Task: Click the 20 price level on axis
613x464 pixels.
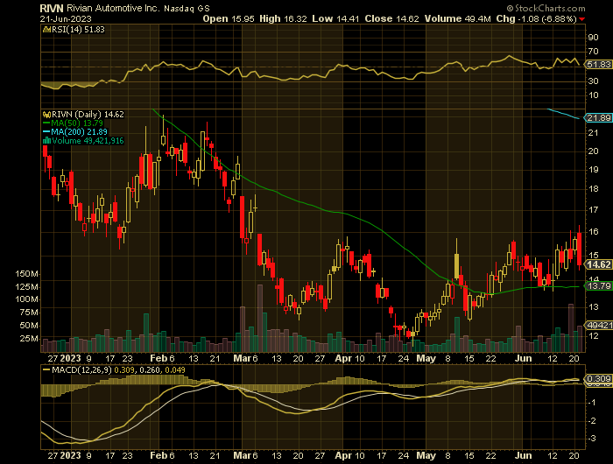Action: pyautogui.click(x=593, y=151)
